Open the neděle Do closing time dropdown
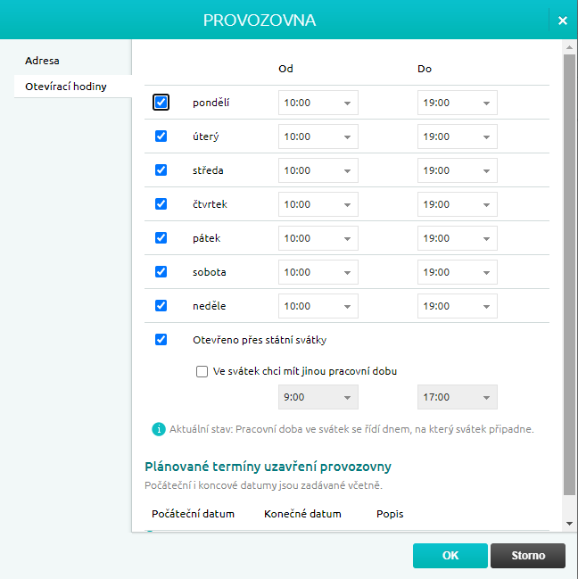578x579 pixels. point(457,306)
